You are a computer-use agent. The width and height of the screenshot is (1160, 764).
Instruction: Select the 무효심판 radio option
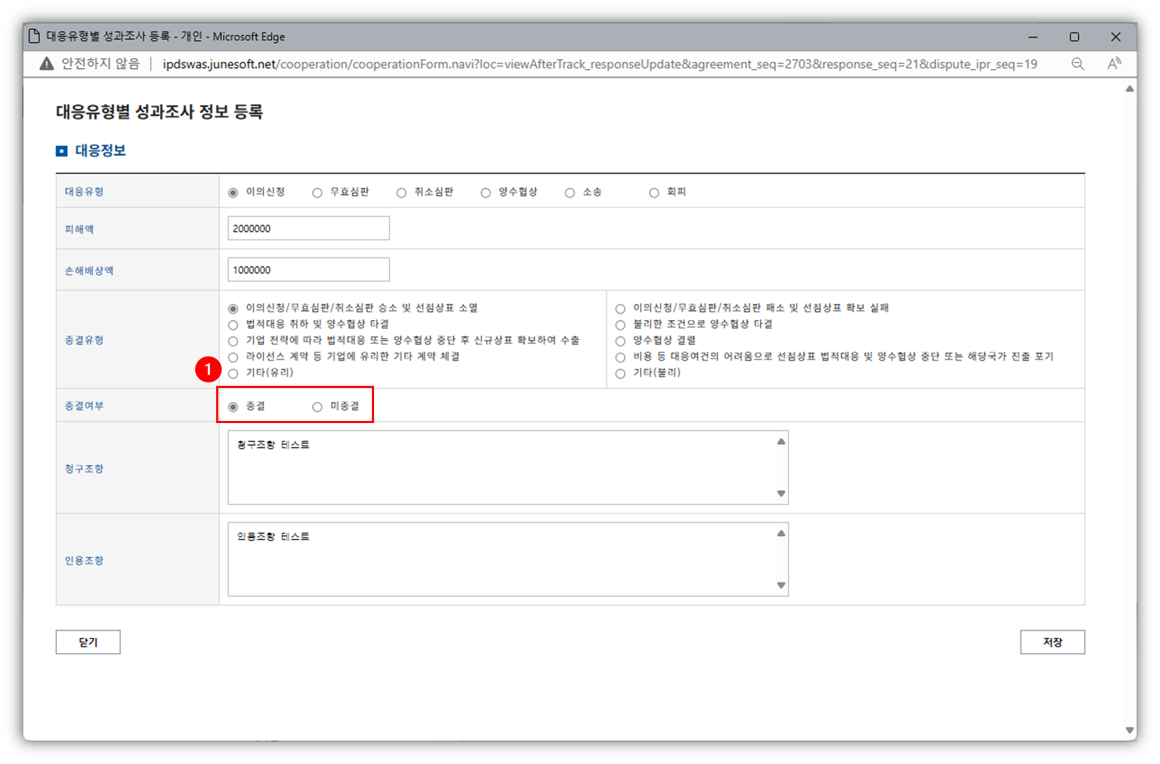tap(317, 193)
